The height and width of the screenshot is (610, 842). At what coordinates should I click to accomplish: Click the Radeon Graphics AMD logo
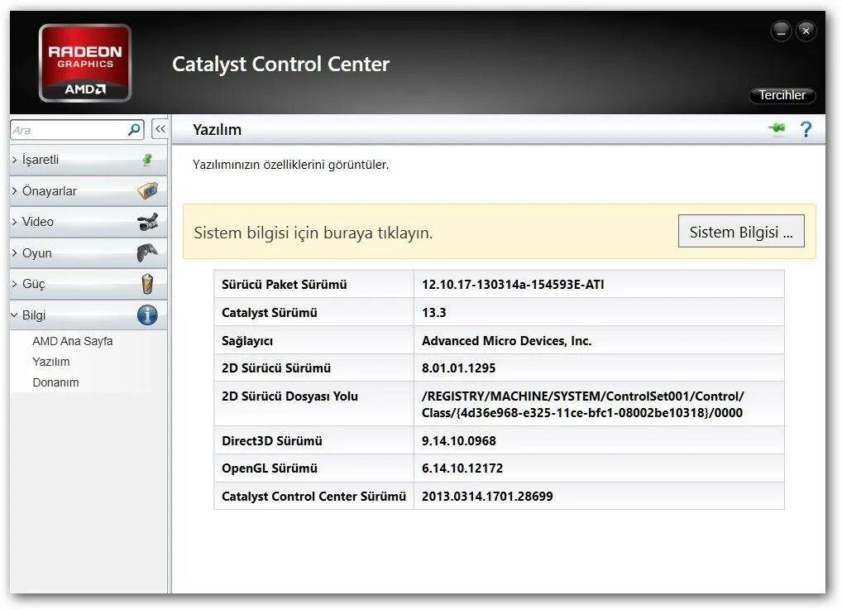85,63
